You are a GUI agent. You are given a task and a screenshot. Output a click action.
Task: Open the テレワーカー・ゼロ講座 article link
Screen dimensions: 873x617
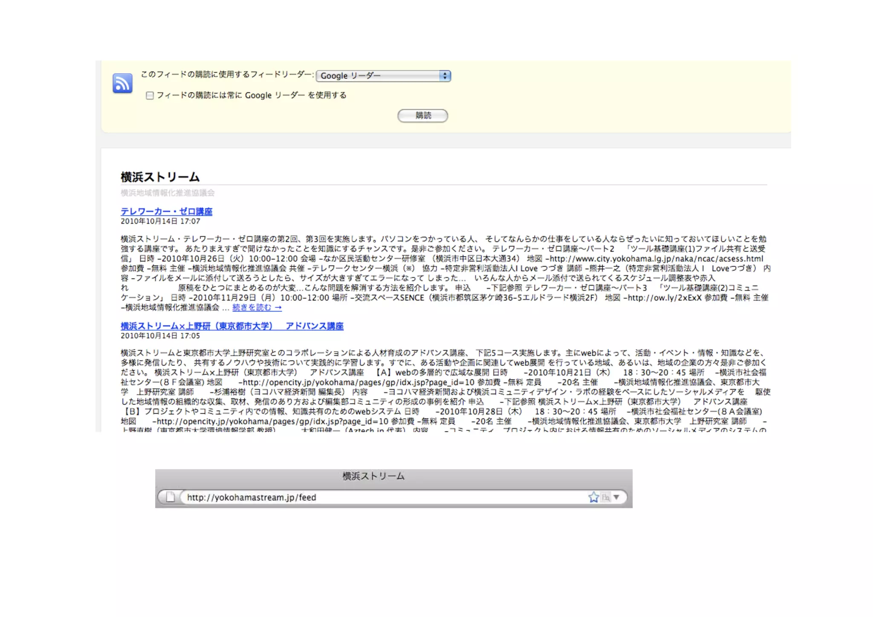(166, 211)
